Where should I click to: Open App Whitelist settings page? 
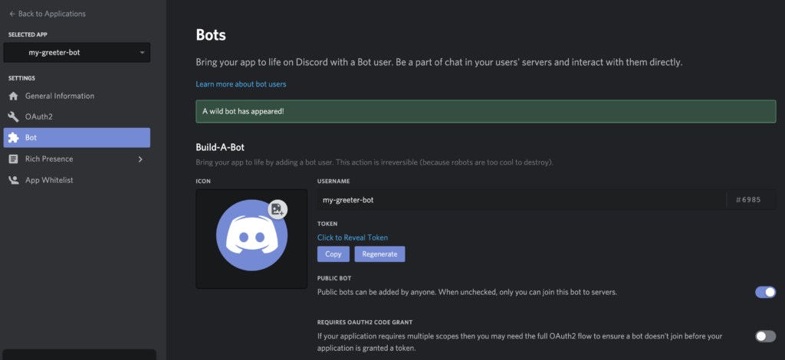tap(77, 180)
